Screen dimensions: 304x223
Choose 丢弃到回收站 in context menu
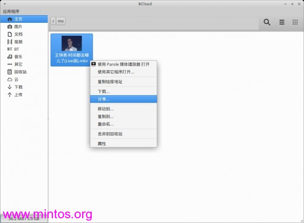(123, 134)
